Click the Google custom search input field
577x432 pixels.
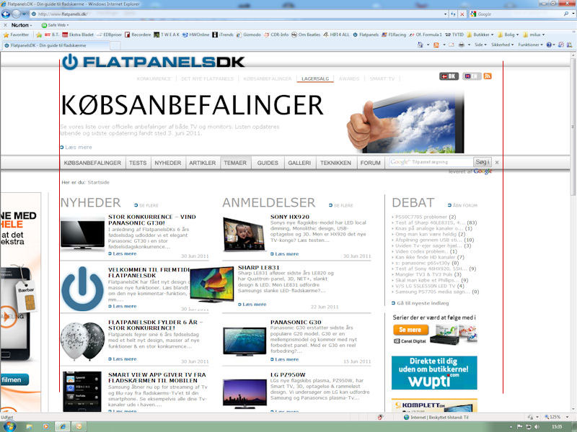(431, 163)
